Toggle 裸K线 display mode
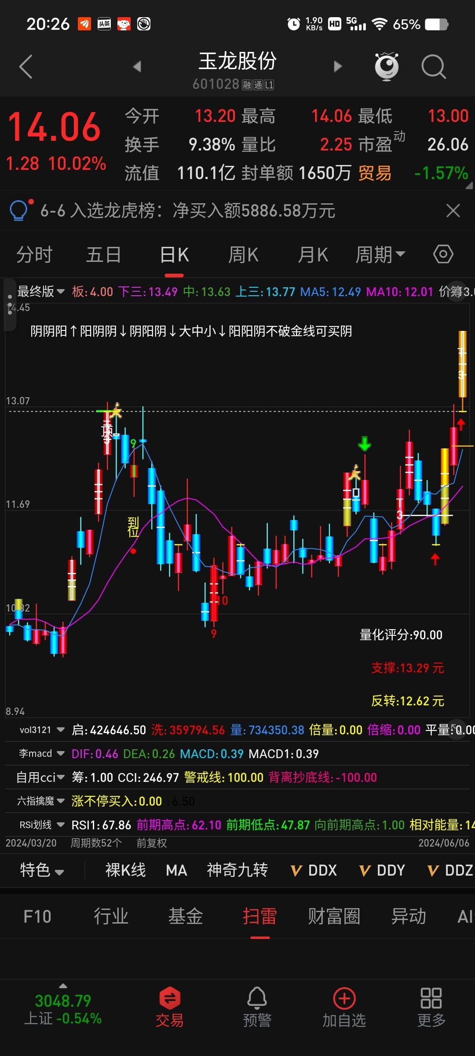475x1056 pixels. pos(125,870)
